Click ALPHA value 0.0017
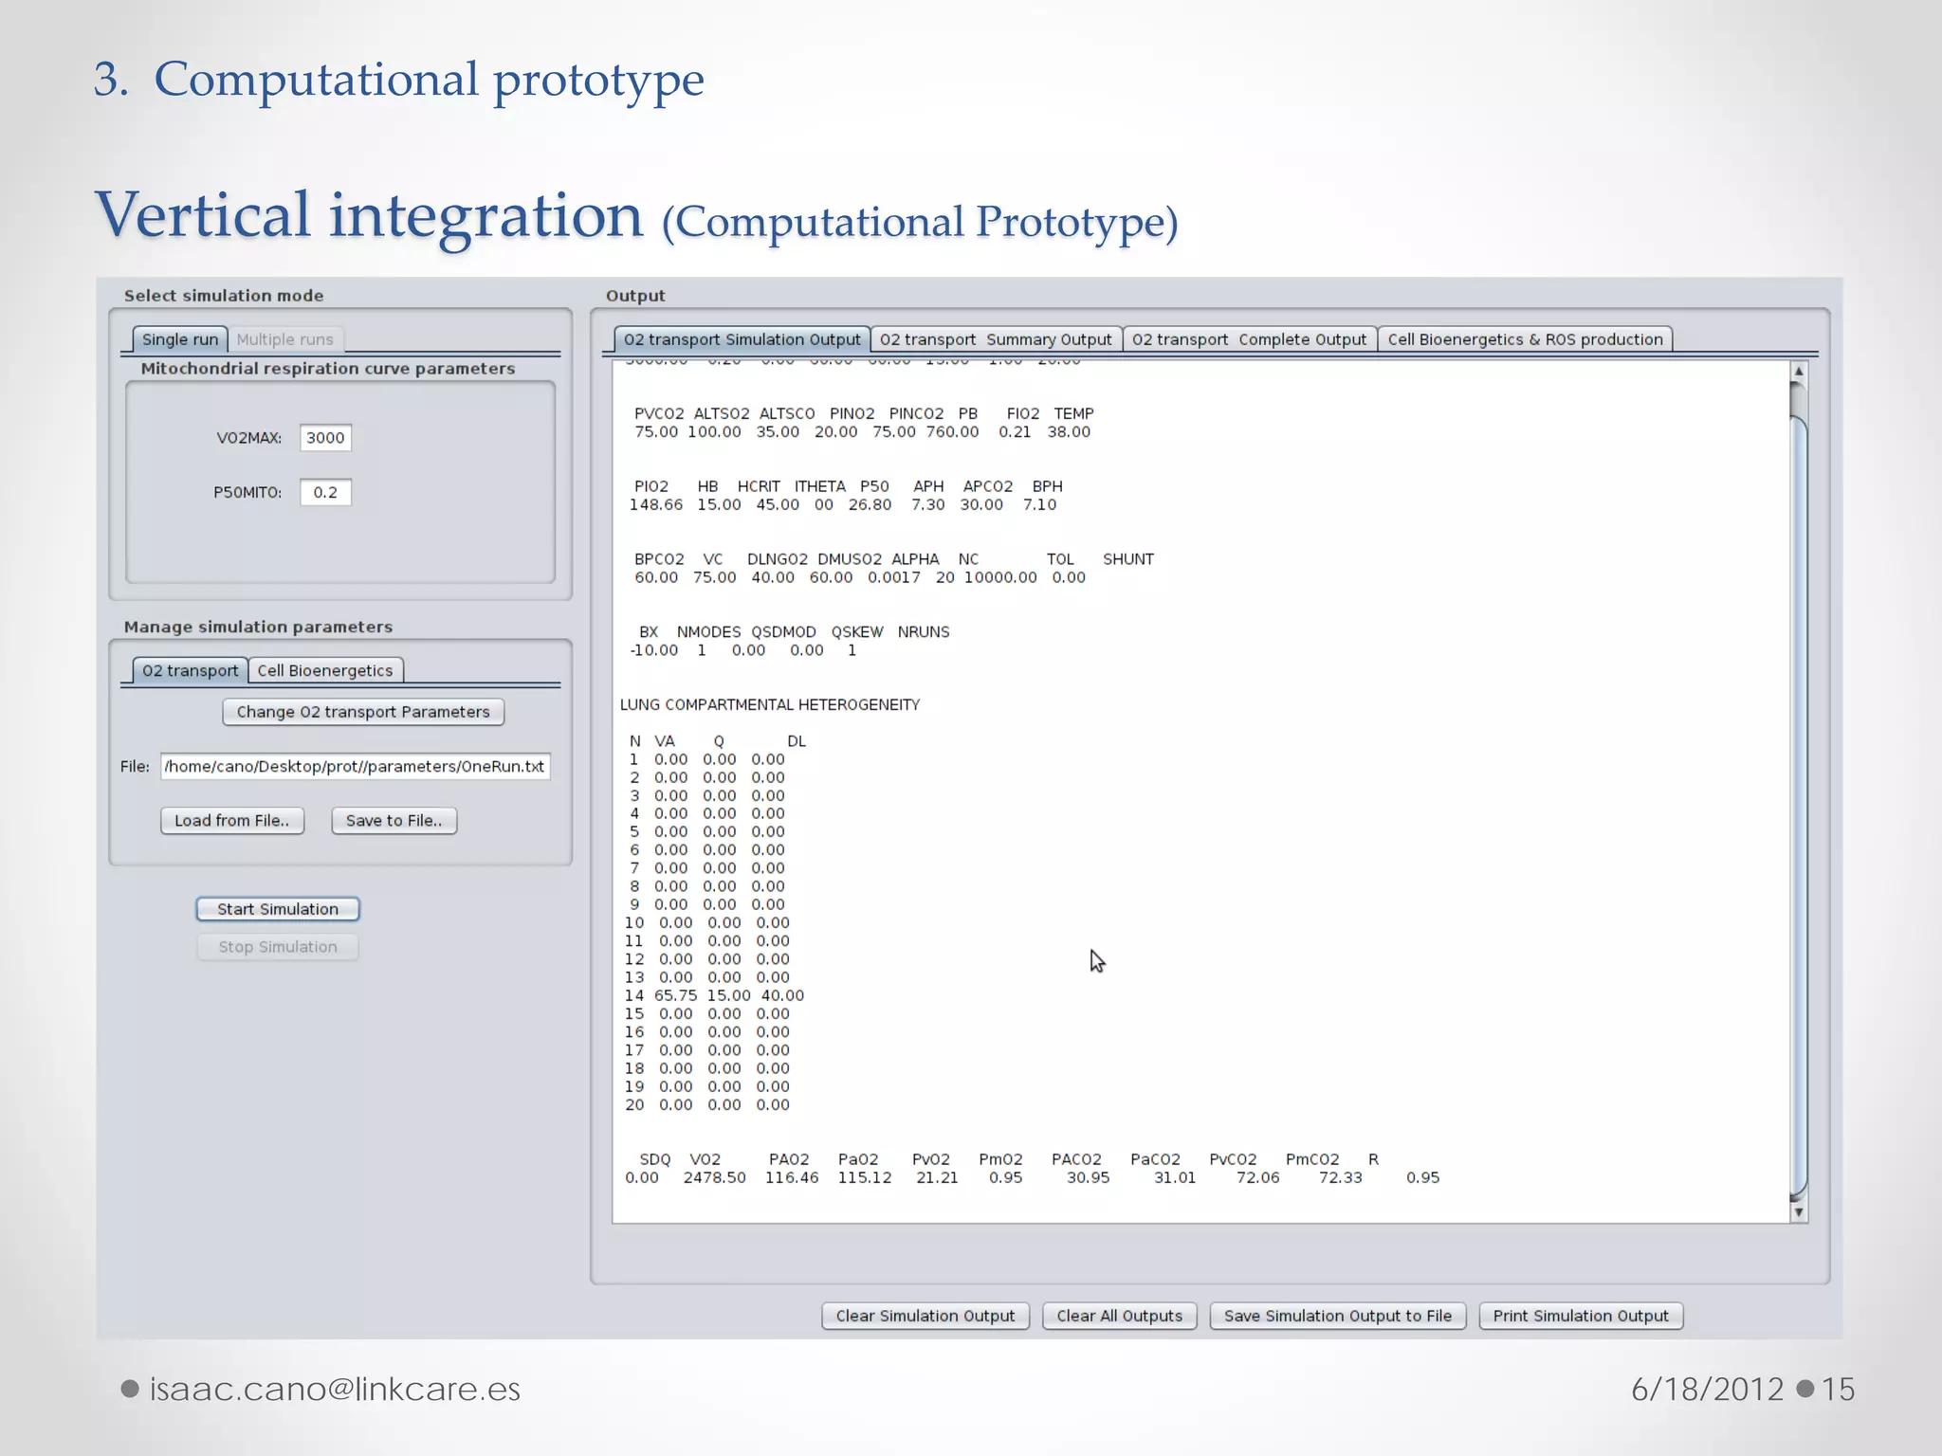Viewport: 1942px width, 1456px height. 894,578
